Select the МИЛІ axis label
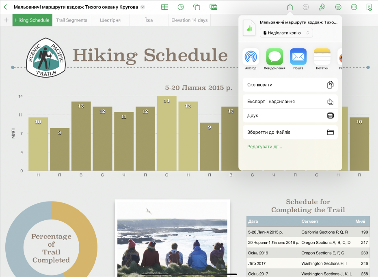 pos(13,133)
